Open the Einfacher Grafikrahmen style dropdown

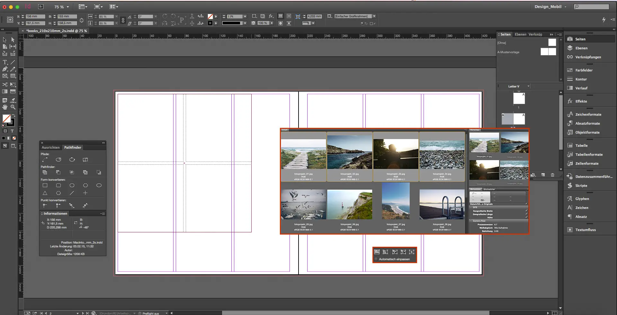click(x=373, y=16)
